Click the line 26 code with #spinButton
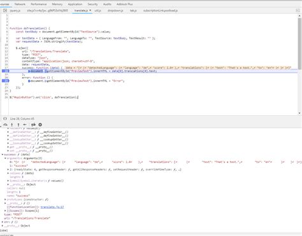The width and height of the screenshot is (302, 236). coord(44,97)
